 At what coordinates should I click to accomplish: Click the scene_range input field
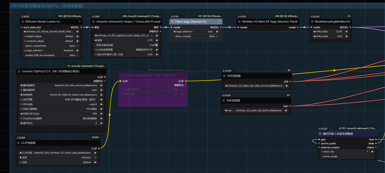click(x=348, y=156)
